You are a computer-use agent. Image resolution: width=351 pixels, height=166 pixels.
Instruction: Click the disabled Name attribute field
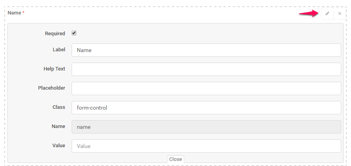(x=206, y=127)
